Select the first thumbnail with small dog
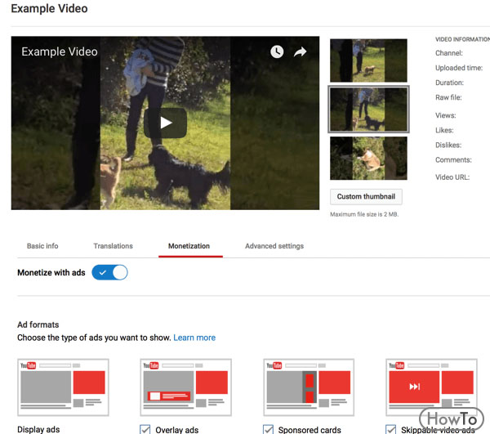 (x=368, y=60)
